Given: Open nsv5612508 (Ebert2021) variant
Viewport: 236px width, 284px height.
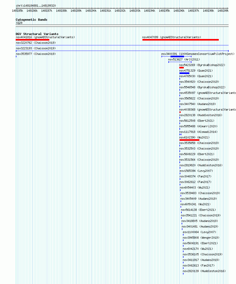Looking at the screenshot, I should click(197, 121).
